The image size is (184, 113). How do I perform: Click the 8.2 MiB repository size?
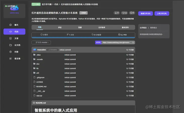point(122,35)
